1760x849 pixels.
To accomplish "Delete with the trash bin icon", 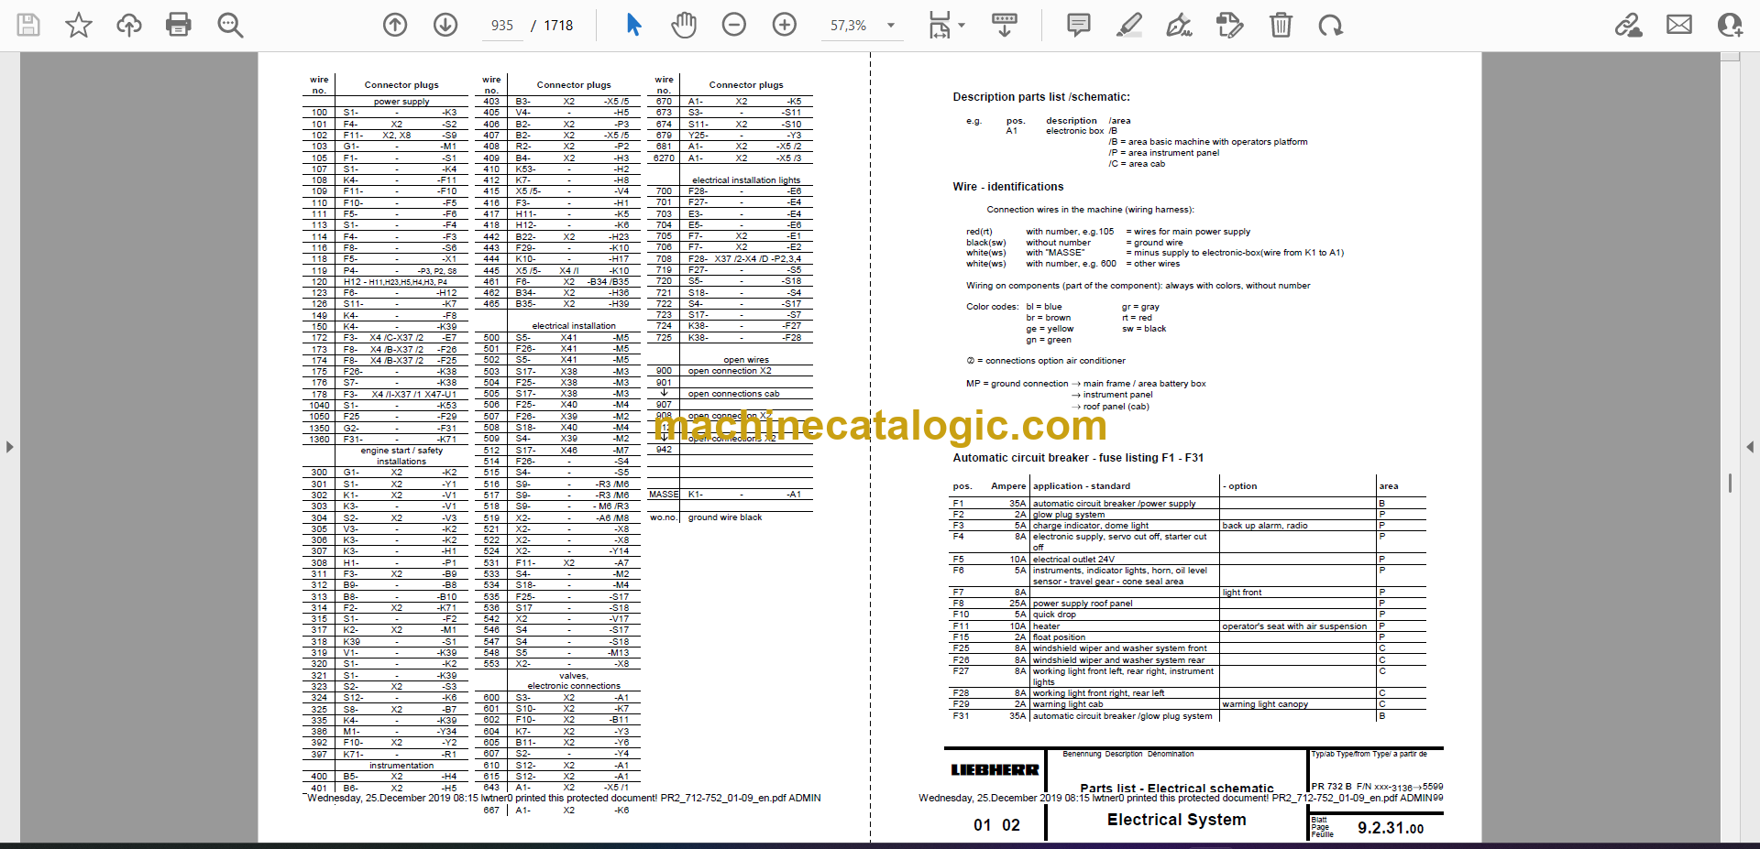I will pyautogui.click(x=1281, y=25).
